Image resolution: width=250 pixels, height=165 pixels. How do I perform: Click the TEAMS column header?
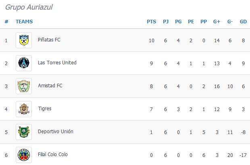24,21
